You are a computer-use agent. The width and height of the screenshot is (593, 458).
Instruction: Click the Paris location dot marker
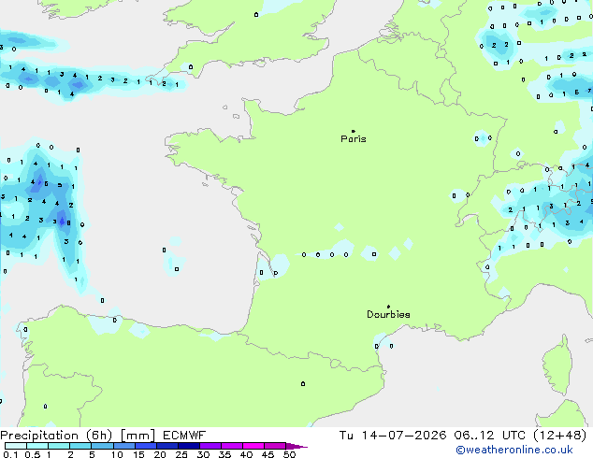[x=354, y=131]
